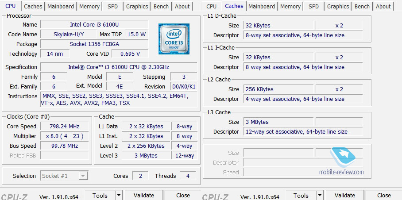Image resolution: width=402 pixels, height=200 pixels.
Task: Click the Intel Core i3 inside logo
Action: click(174, 39)
